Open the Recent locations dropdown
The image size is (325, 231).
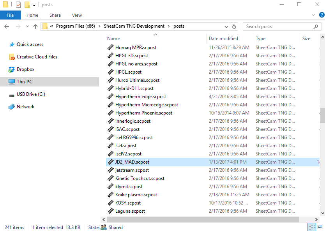pyautogui.click(x=27, y=26)
